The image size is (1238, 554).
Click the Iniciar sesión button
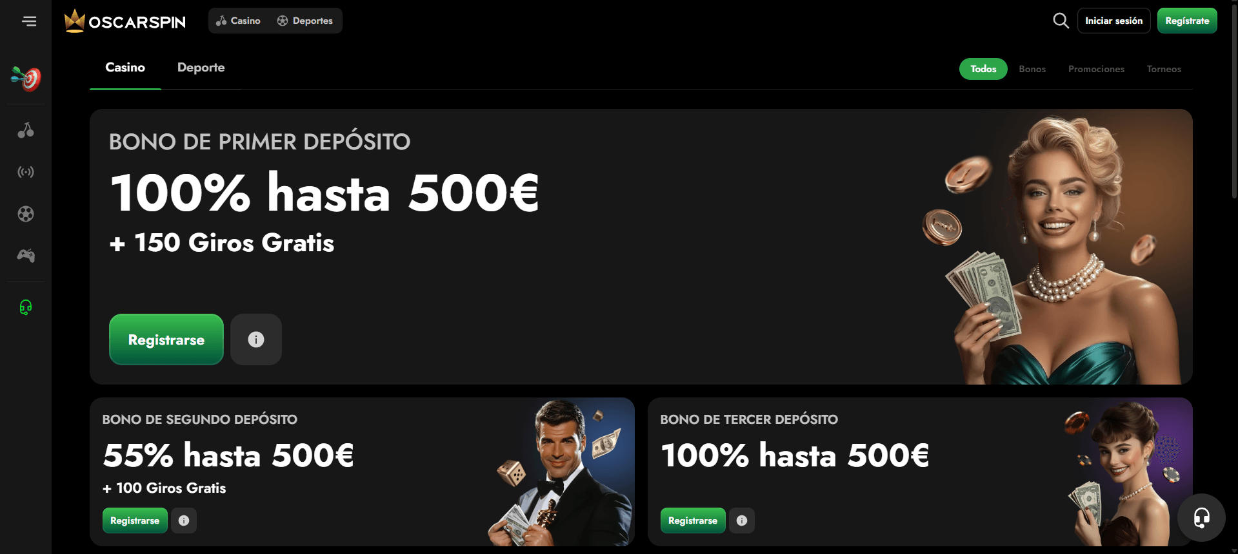click(x=1113, y=21)
